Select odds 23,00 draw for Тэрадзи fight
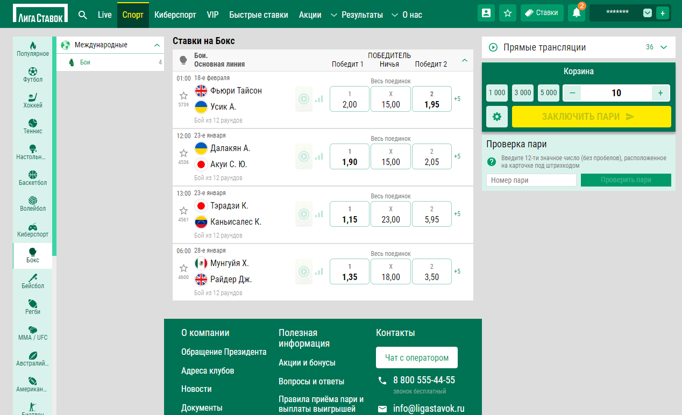682x415 pixels. [x=390, y=214]
